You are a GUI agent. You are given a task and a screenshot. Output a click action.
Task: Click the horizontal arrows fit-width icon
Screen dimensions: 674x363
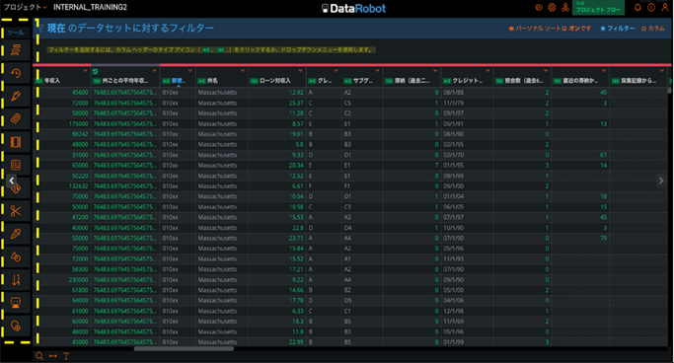click(x=53, y=356)
